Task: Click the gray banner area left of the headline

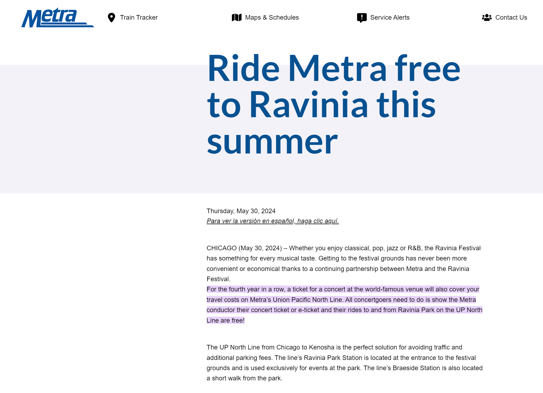Action: (102, 129)
